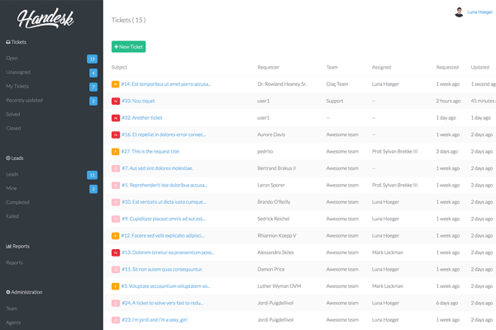Click the Support team cell of ticket #33
Viewport: 496px width, 330px height.
pyautogui.click(x=335, y=101)
